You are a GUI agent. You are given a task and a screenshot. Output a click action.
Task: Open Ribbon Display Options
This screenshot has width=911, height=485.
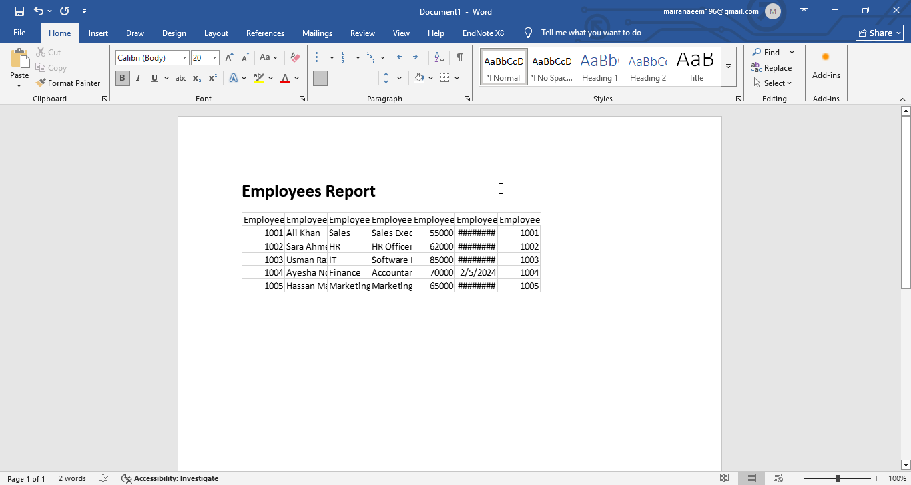804,11
